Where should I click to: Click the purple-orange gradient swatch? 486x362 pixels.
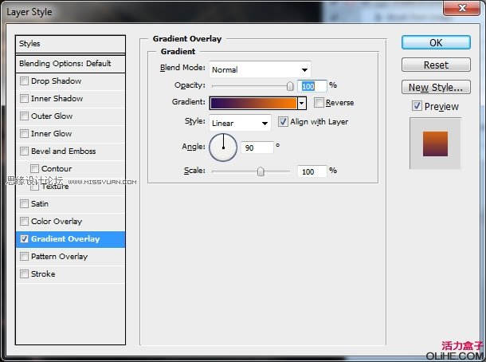click(253, 104)
